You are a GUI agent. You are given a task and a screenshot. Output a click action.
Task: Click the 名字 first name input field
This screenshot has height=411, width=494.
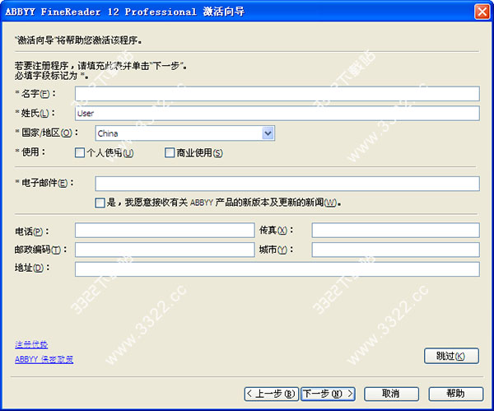click(277, 94)
